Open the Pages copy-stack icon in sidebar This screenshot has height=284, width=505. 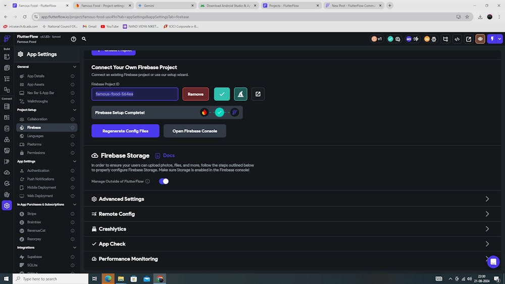[x=7, y=68]
